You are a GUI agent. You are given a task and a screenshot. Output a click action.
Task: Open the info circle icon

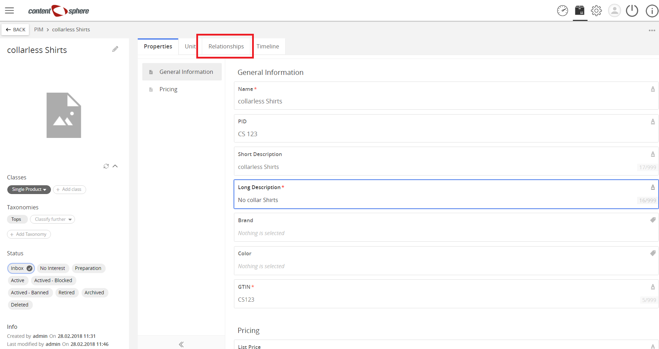(652, 11)
